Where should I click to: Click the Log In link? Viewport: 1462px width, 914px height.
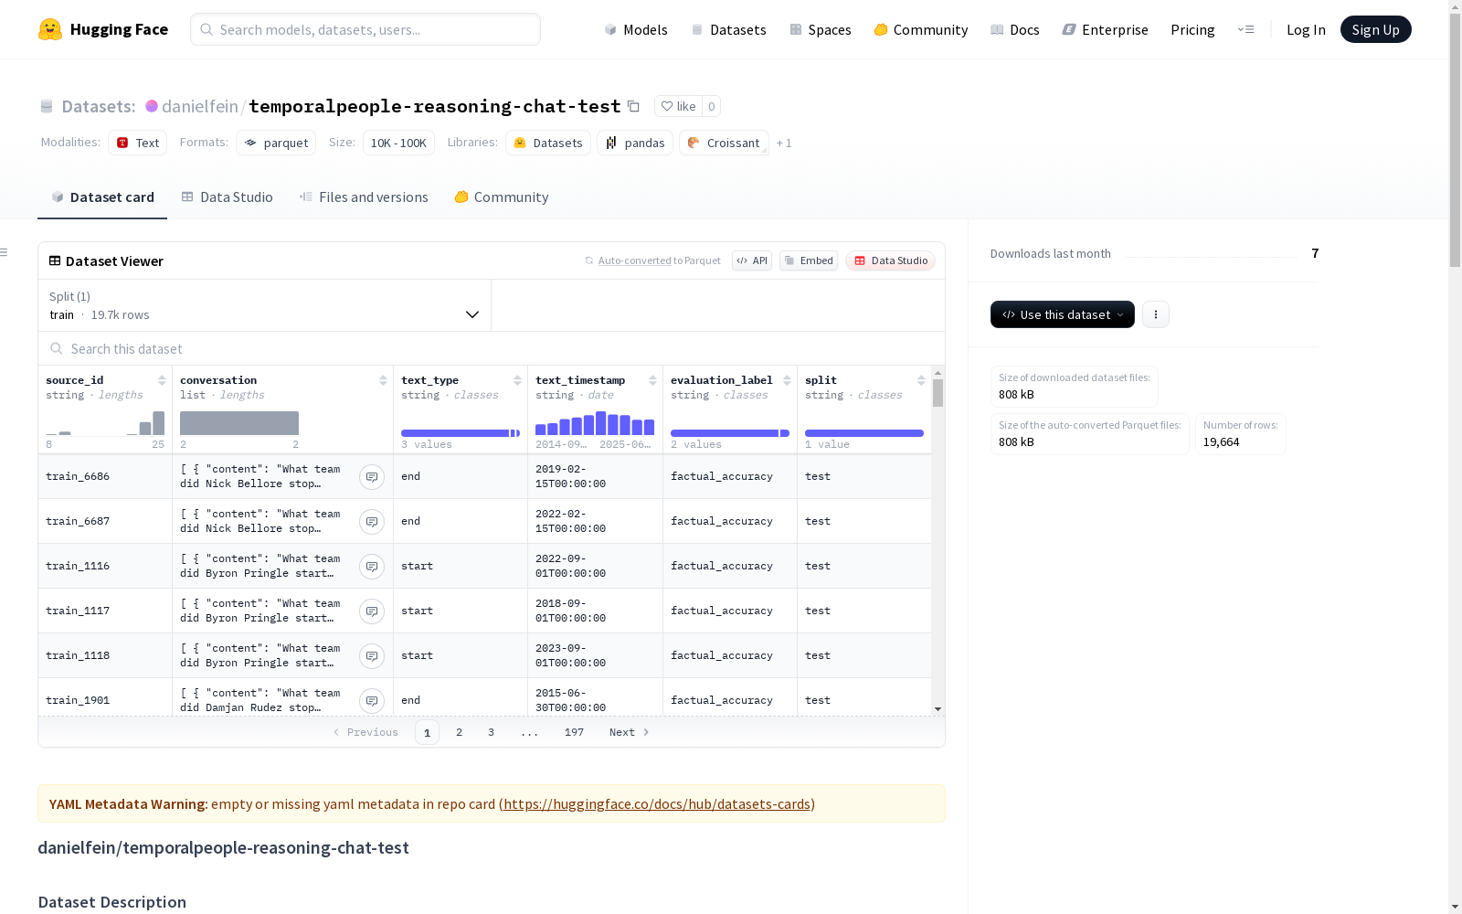click(1306, 29)
